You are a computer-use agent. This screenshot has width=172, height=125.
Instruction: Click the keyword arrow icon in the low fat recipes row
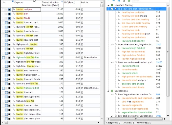(14, 9)
